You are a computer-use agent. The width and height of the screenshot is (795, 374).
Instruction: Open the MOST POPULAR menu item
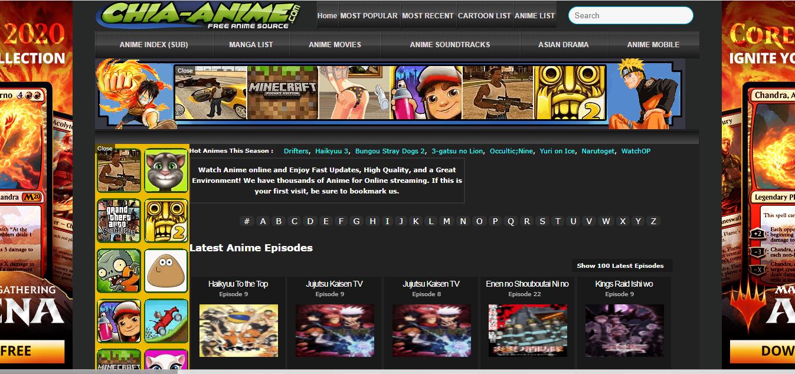[x=369, y=16]
